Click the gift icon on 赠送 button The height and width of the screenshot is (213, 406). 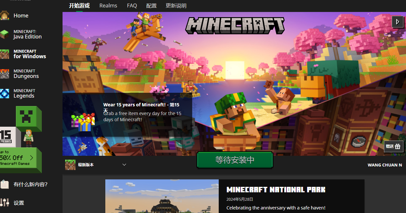[x=398, y=146]
